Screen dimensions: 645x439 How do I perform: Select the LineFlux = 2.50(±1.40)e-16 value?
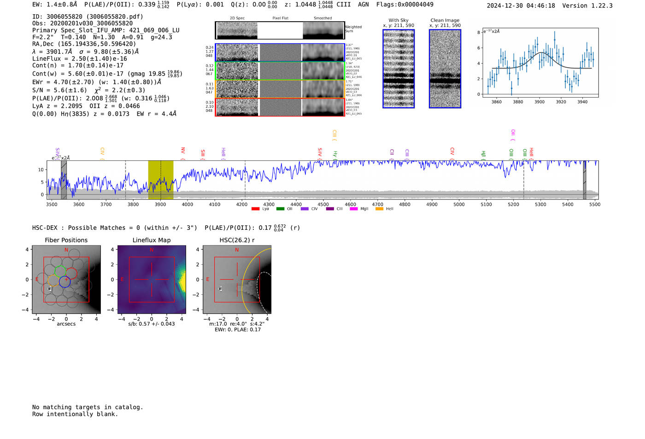[80, 59]
